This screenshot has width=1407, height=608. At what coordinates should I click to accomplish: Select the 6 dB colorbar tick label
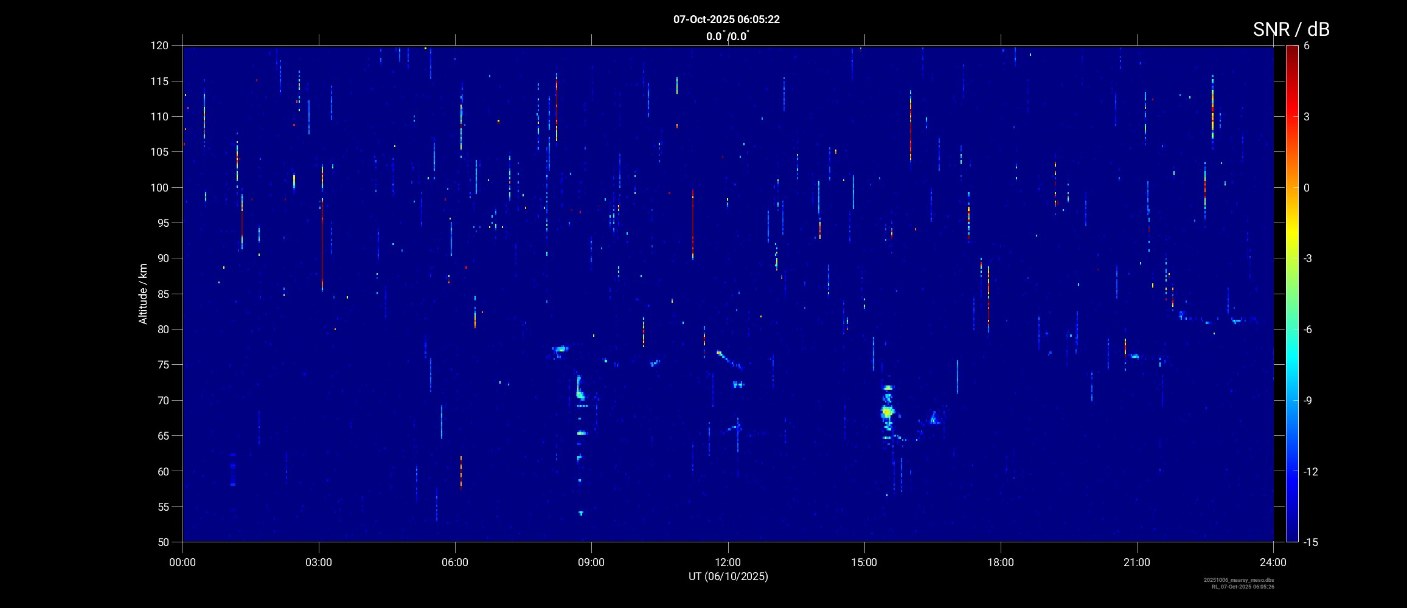[1307, 46]
